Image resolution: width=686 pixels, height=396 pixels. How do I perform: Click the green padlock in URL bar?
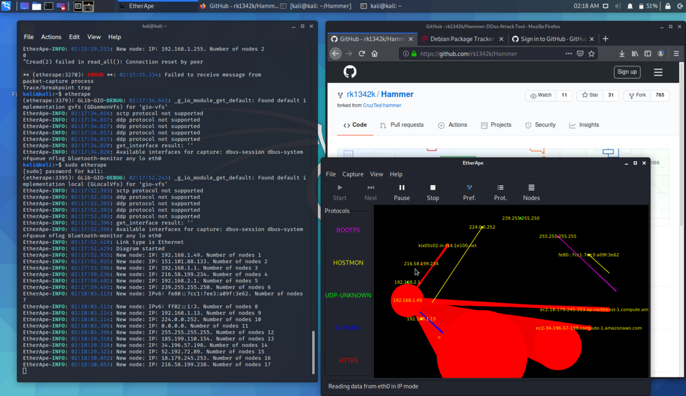pyautogui.click(x=414, y=54)
